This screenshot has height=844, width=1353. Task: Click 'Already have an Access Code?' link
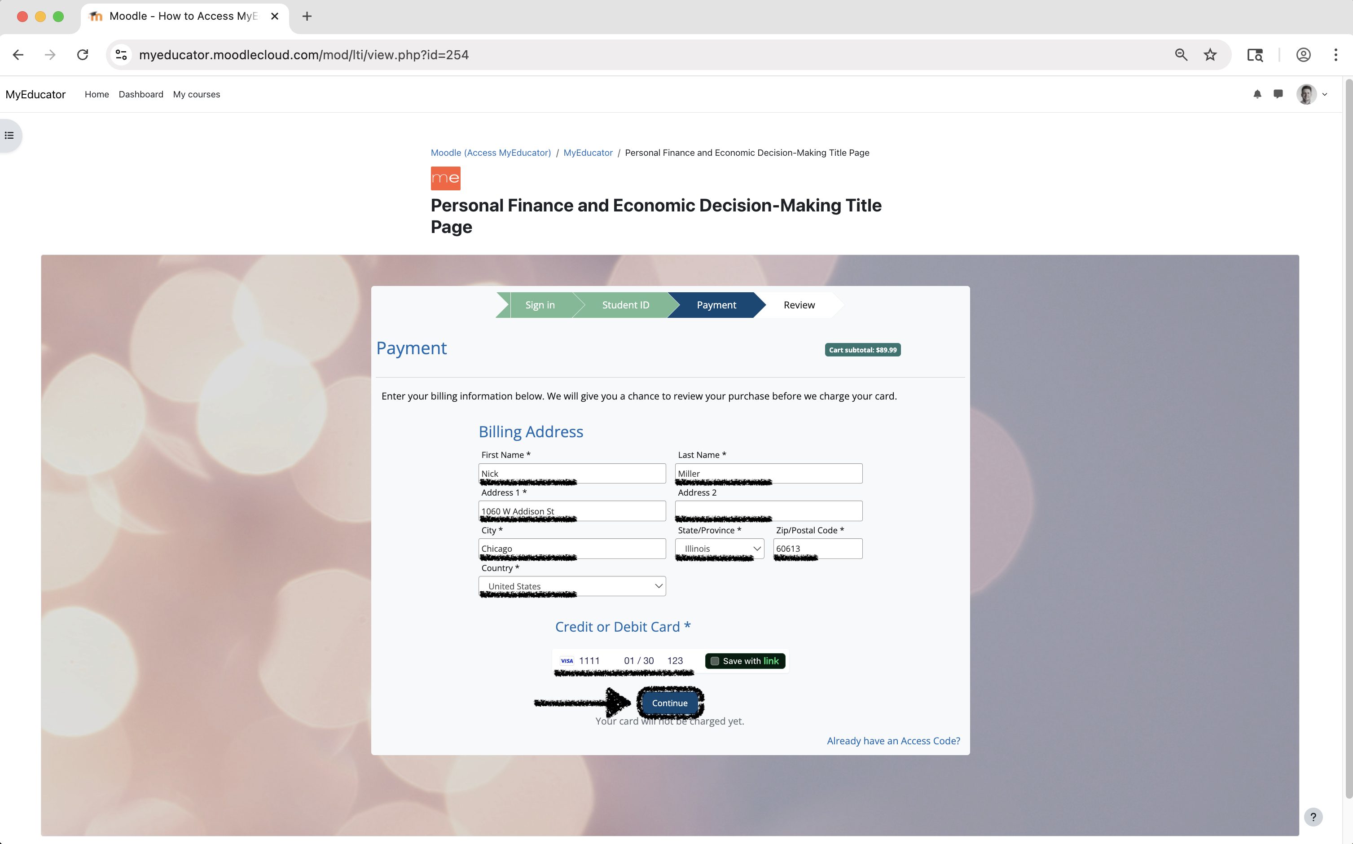[x=893, y=741]
